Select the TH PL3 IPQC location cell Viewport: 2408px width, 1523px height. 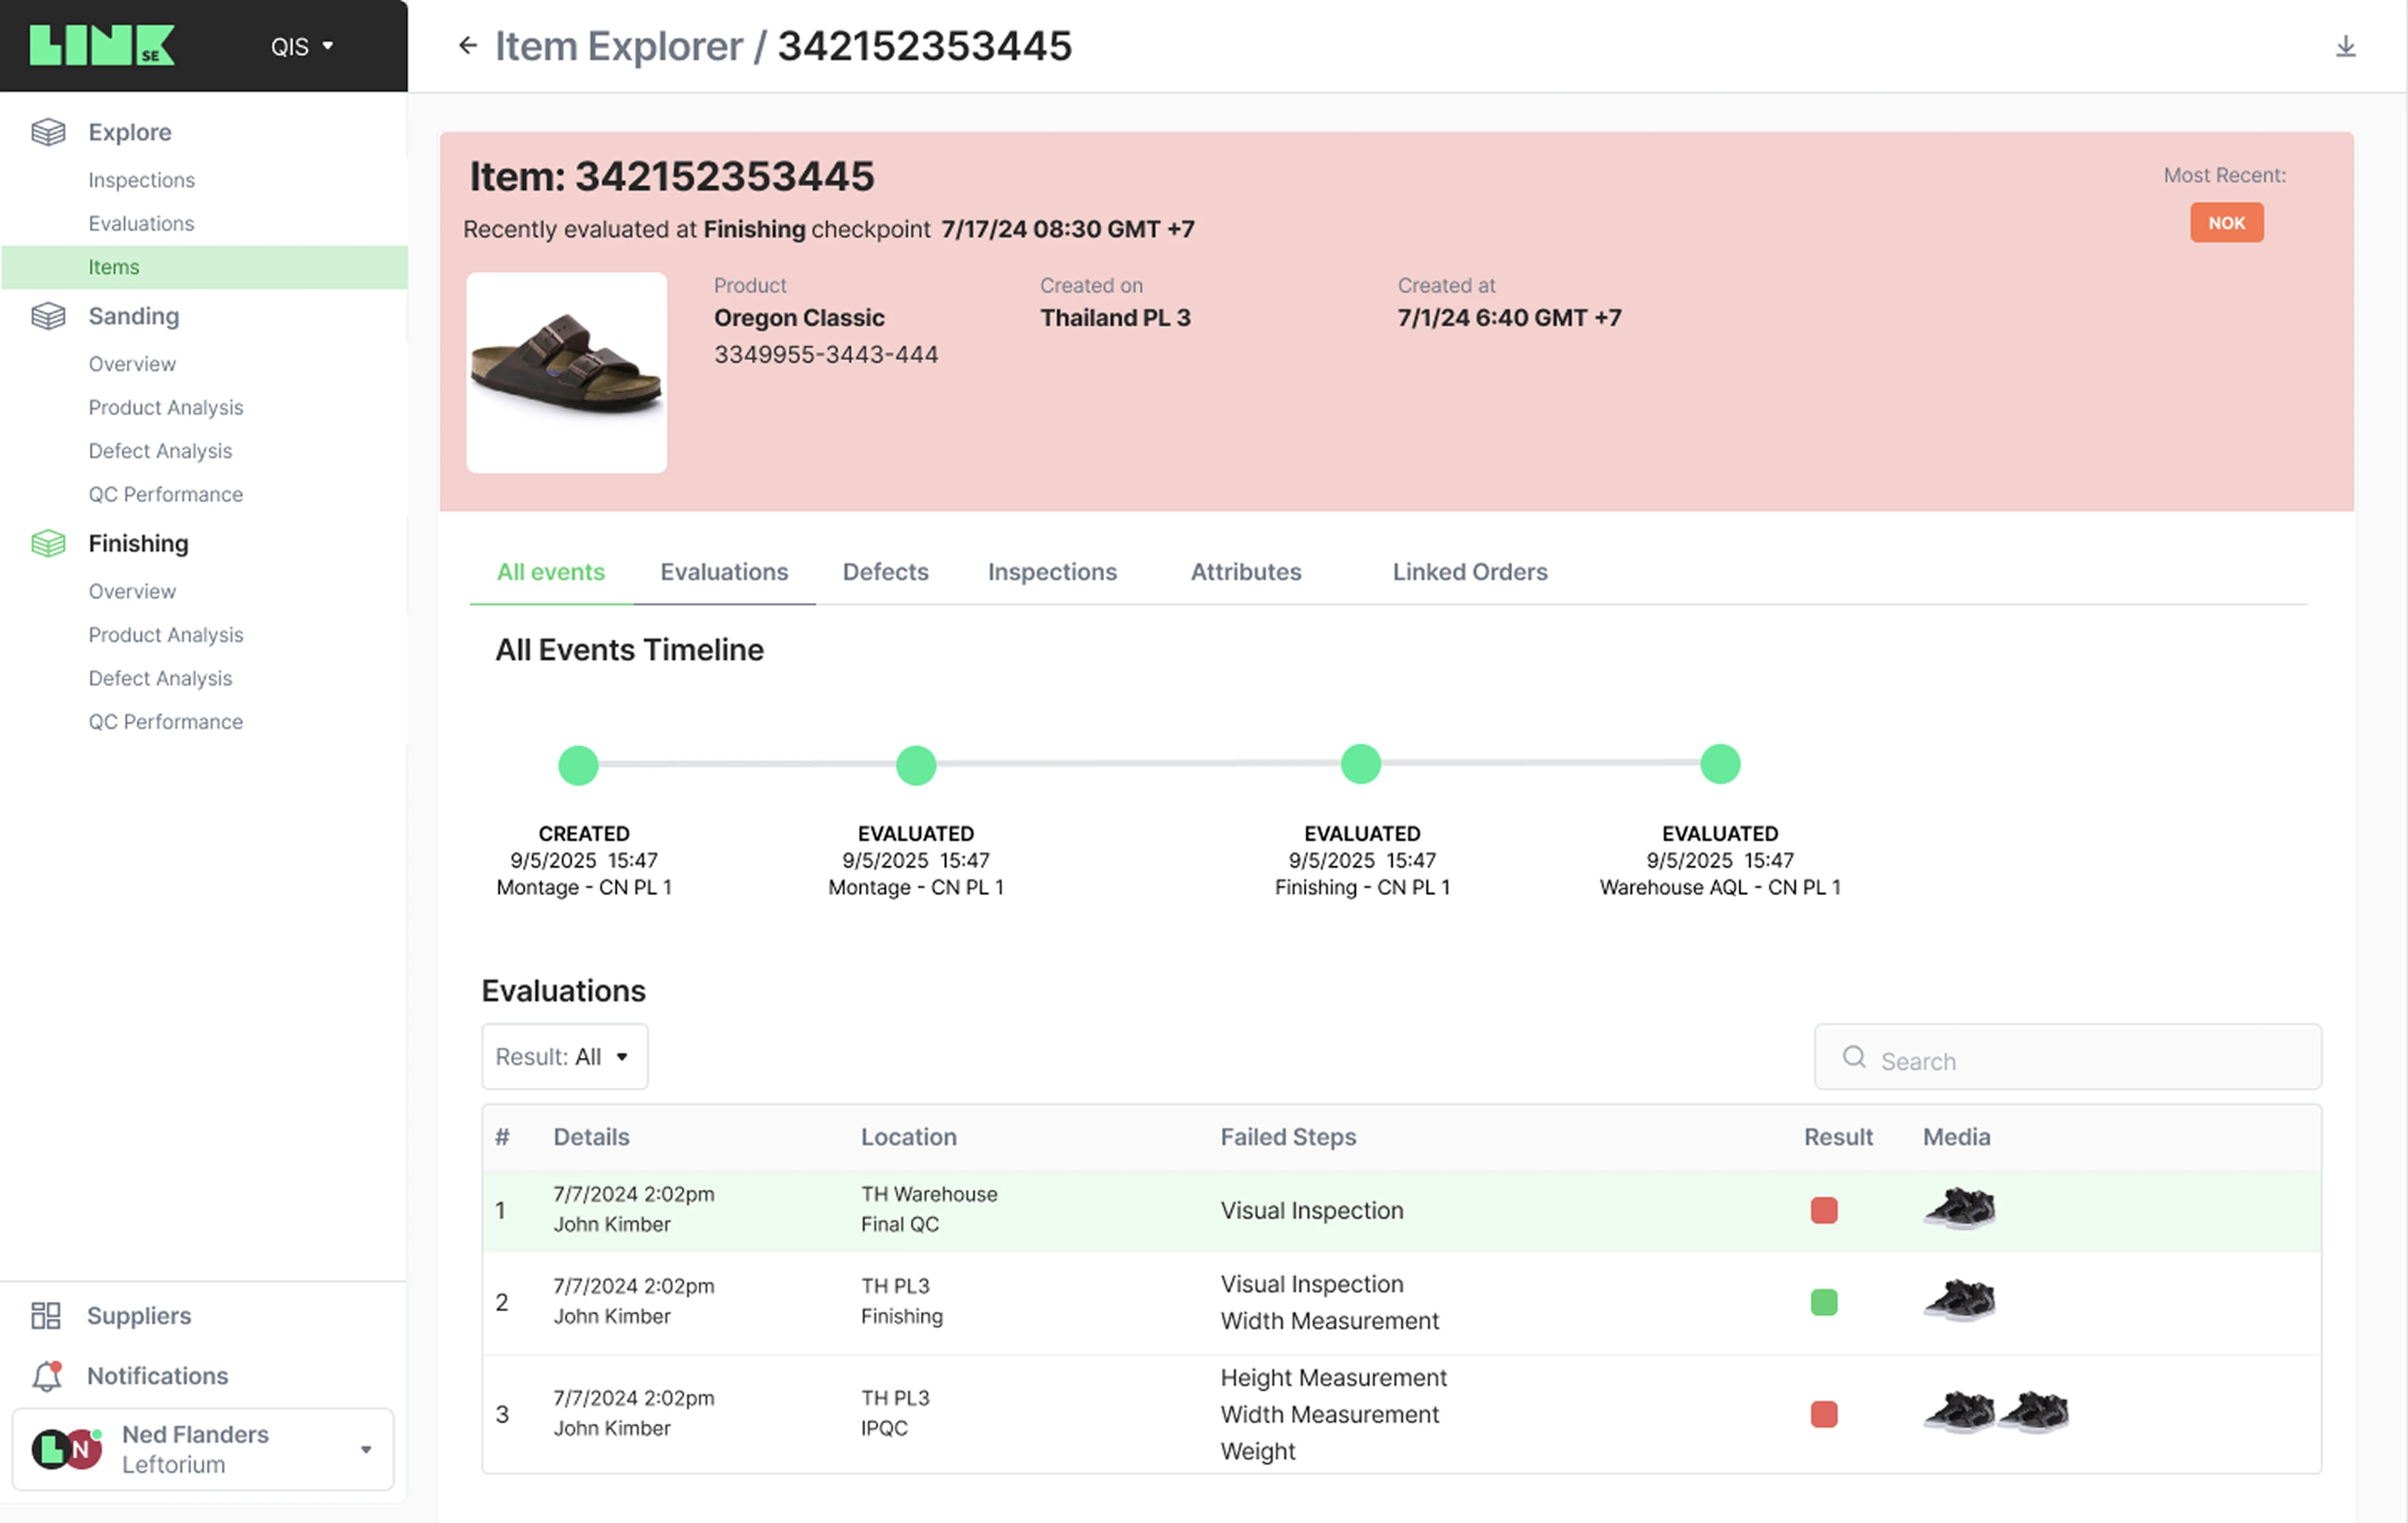pos(895,1413)
